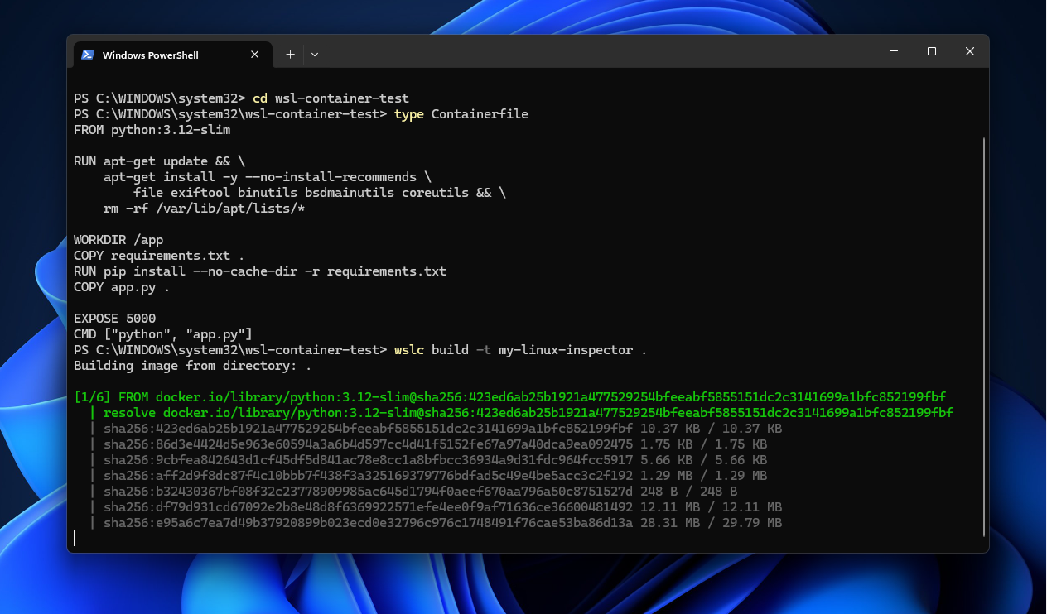This screenshot has width=1047, height=614.
Task: Close the Windows PowerShell tab
Action: pyautogui.click(x=255, y=55)
